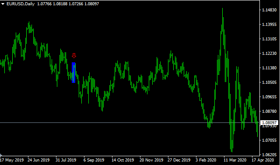Click the 14 Oct 2019 date label
Screen dimensions: 280x165
(x=122, y=160)
